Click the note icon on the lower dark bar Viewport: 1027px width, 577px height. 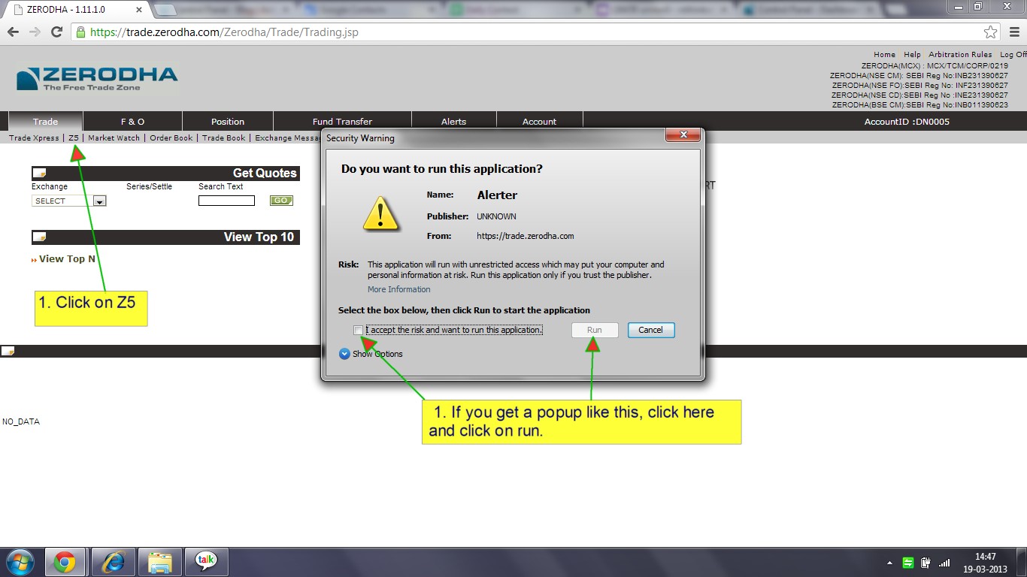click(8, 351)
